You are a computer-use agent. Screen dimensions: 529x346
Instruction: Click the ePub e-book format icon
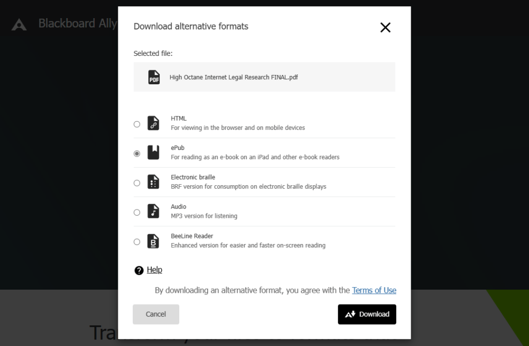(x=153, y=153)
